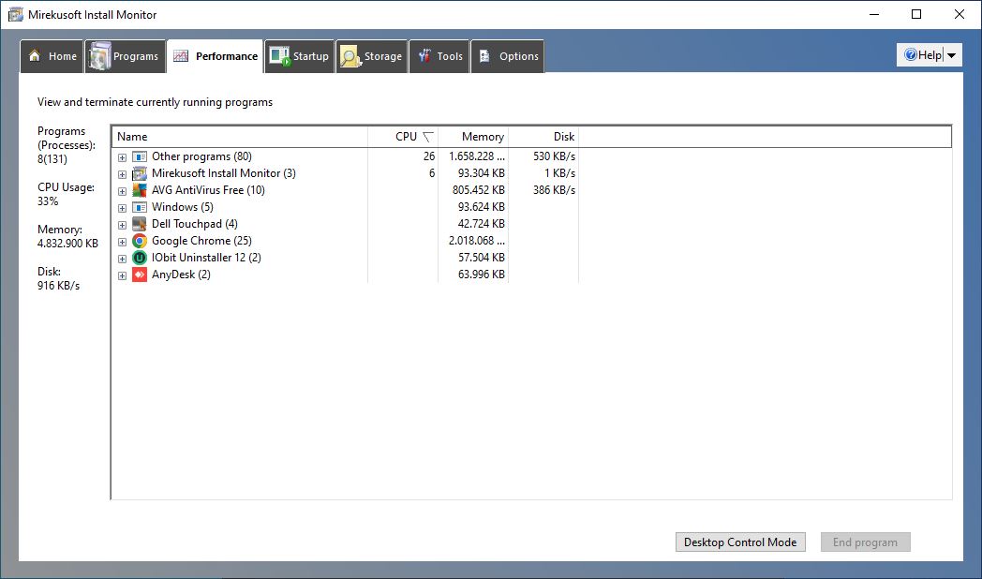The width and height of the screenshot is (982, 579).
Task: Expand the AVG AntiVirus Free (10) group
Action: tap(122, 191)
